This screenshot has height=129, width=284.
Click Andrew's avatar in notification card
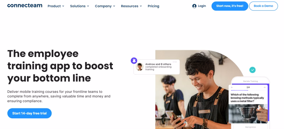click(x=140, y=67)
